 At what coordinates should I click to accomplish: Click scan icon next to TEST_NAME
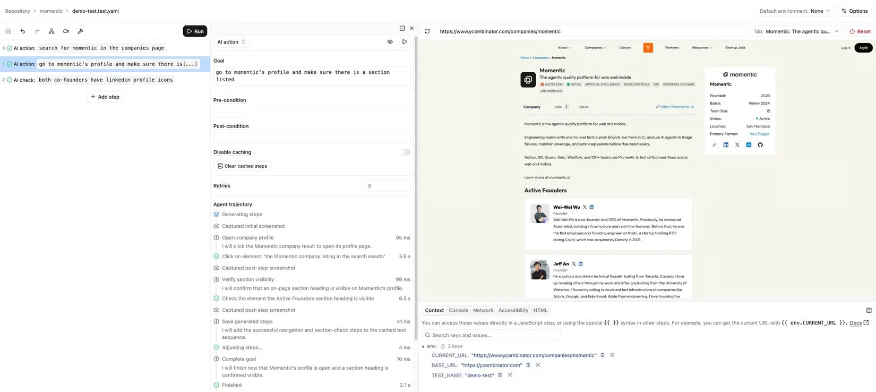[510, 376]
